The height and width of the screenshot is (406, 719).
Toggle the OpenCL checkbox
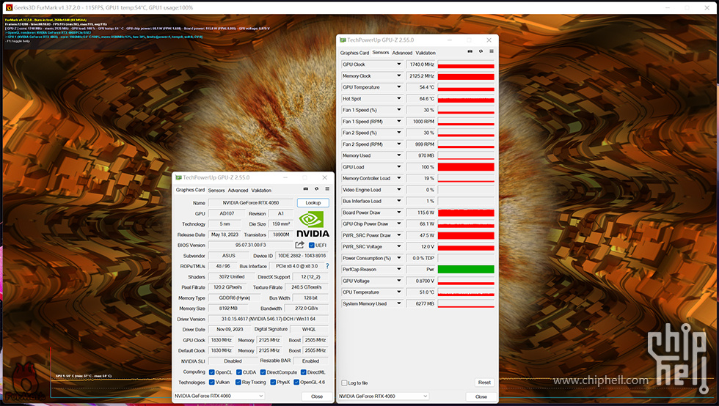(x=212, y=372)
